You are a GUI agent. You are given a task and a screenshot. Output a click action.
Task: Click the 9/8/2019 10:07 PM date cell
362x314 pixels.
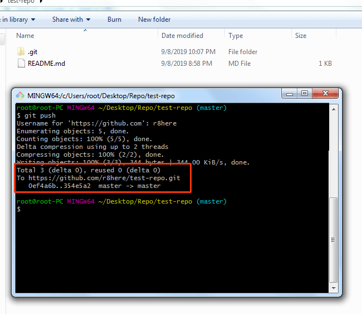click(188, 51)
